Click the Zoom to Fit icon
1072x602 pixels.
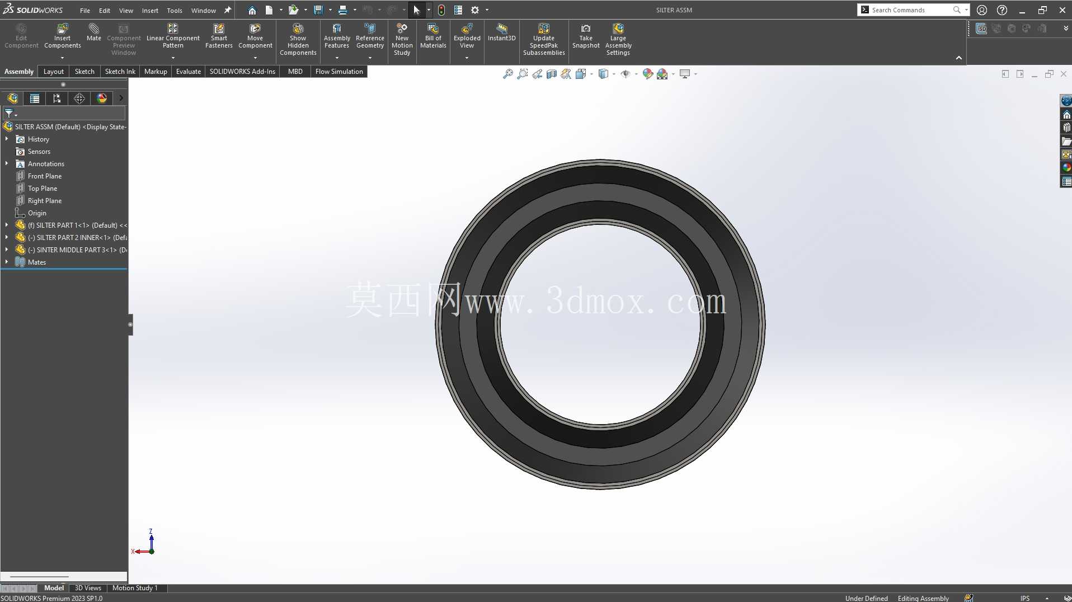pyautogui.click(x=508, y=74)
